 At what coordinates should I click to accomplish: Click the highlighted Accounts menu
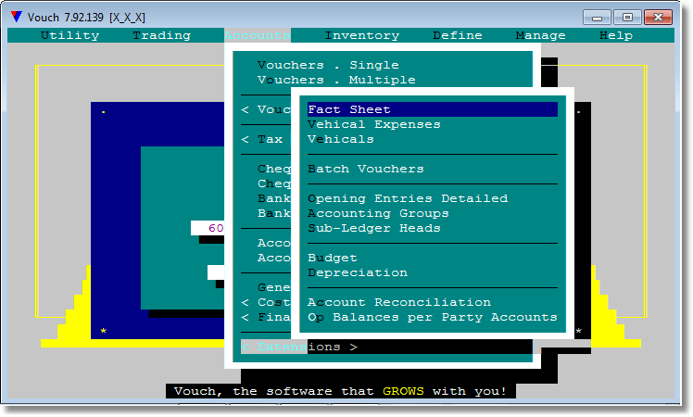coord(258,35)
